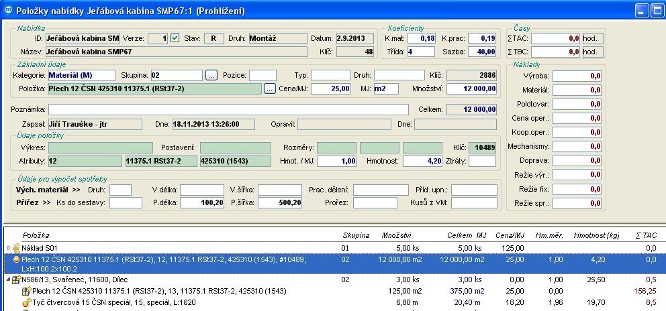Click the Cena/MJ field showing 25,00
666x311 pixels.
click(331, 88)
